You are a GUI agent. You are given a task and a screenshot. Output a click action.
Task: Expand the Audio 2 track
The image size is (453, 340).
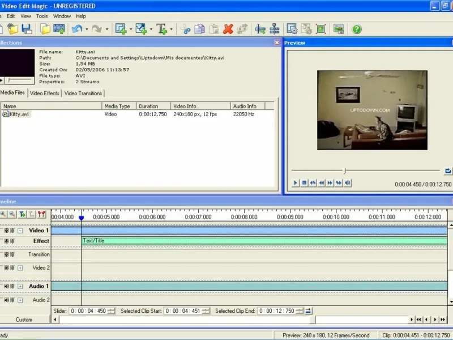pos(20,300)
